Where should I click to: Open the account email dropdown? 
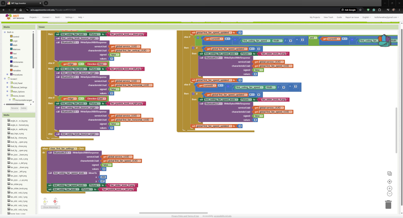[386, 17]
